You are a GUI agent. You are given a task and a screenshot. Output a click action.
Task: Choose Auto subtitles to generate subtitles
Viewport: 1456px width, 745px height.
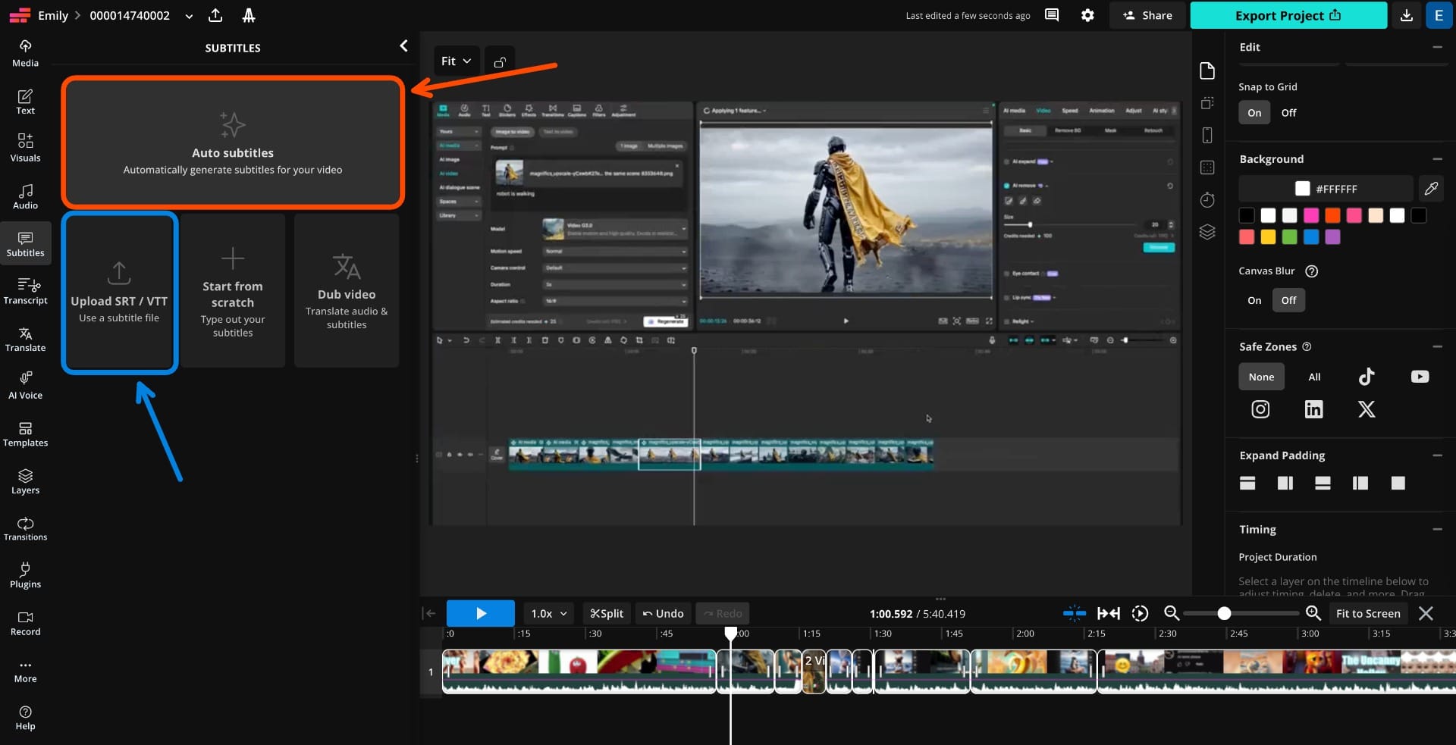[232, 142]
